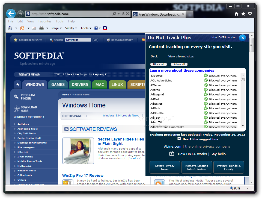The image size is (262, 199).
Task: Click the Program Finder magnifier icon
Action: (x=16, y=96)
